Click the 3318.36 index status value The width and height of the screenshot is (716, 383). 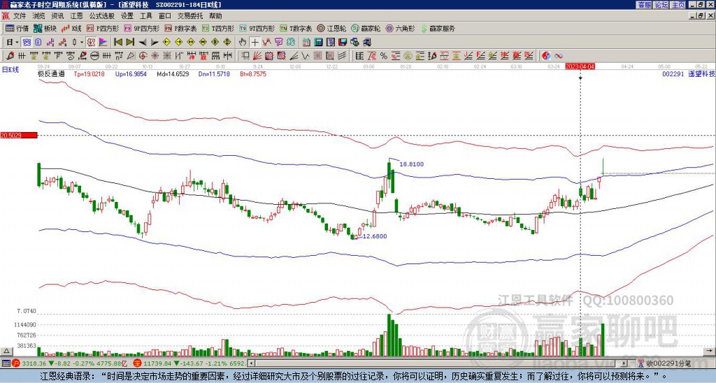tap(34, 363)
